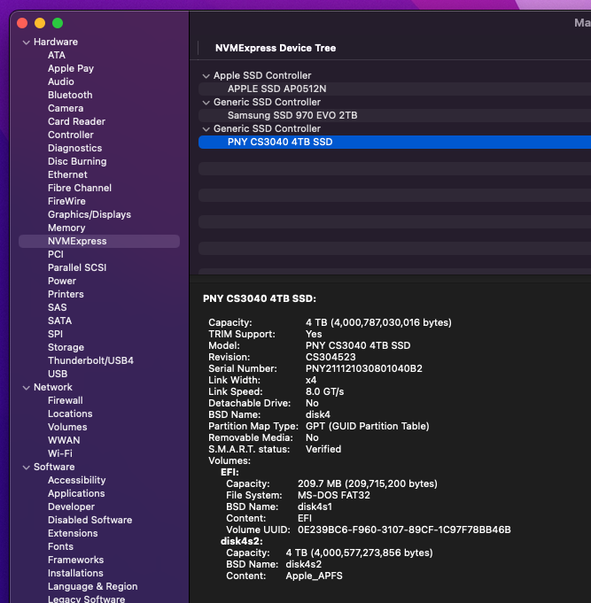Viewport: 591px width, 603px height.
Task: Collapse the Software section chevron
Action: [27, 468]
